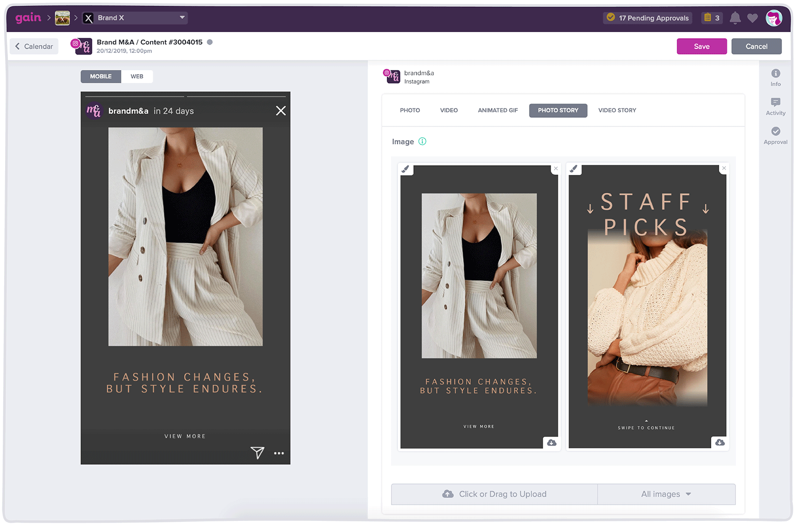Send story via paper plane icon
This screenshot has height=526, width=796.
point(257,452)
